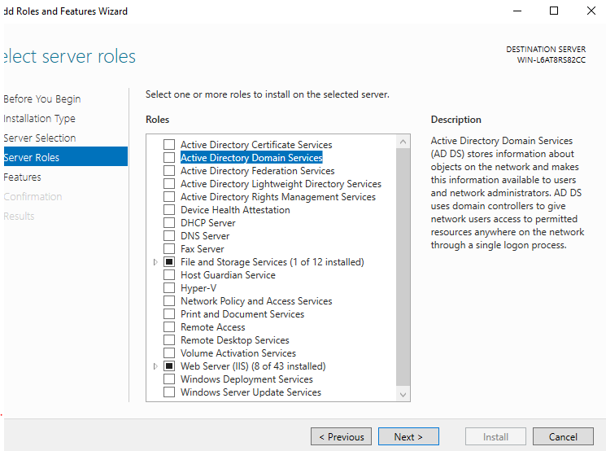606x451 pixels.
Task: Select the Active Directory Domain Services label
Action: pyautogui.click(x=251, y=157)
